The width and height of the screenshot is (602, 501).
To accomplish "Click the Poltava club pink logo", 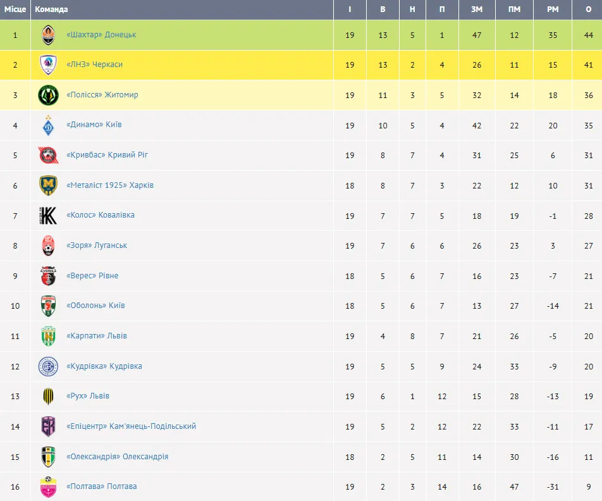I will click(x=49, y=487).
